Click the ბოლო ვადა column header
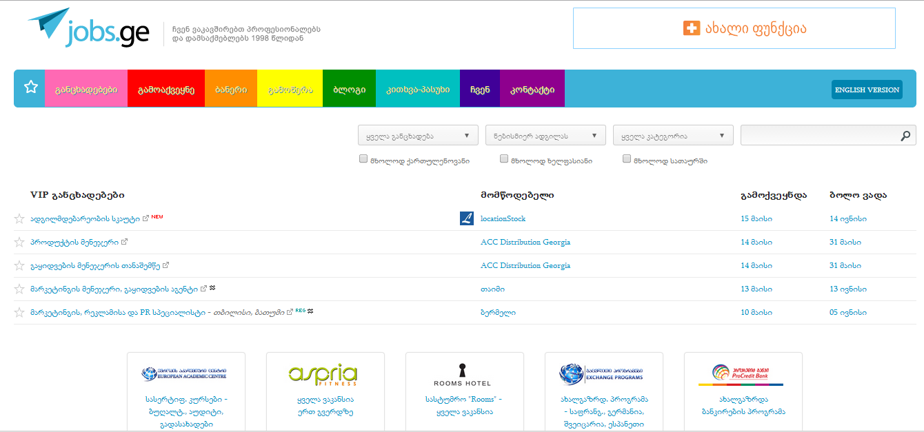Image resolution: width=924 pixels, height=432 pixels. [858, 196]
